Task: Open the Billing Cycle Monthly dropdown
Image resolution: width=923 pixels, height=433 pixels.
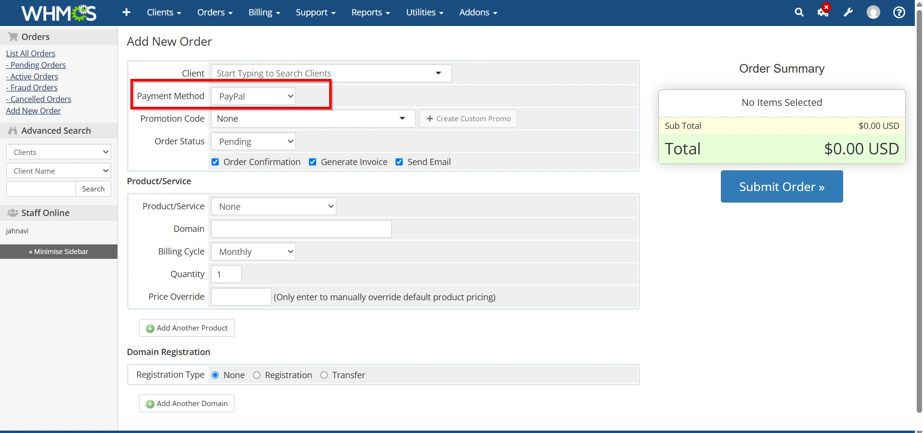Action: [253, 252]
